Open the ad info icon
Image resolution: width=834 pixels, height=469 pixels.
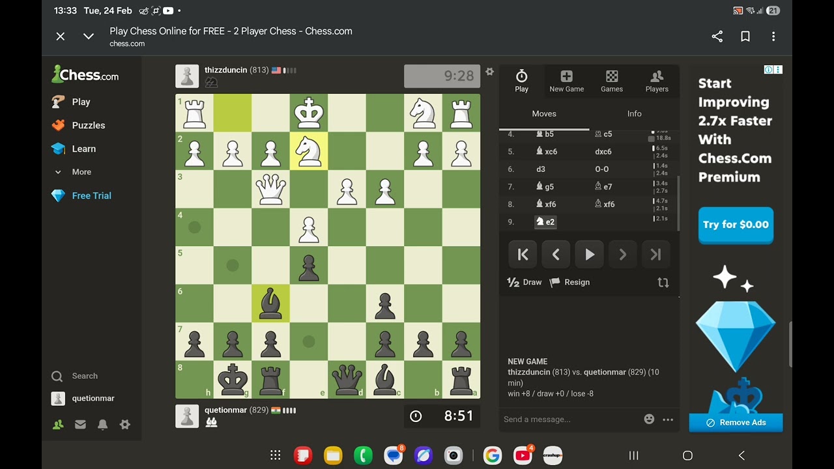click(x=769, y=70)
